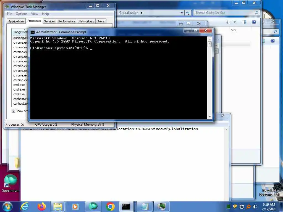Open the Performance tab
Viewport: 283px width, 212px height.
tap(67, 21)
